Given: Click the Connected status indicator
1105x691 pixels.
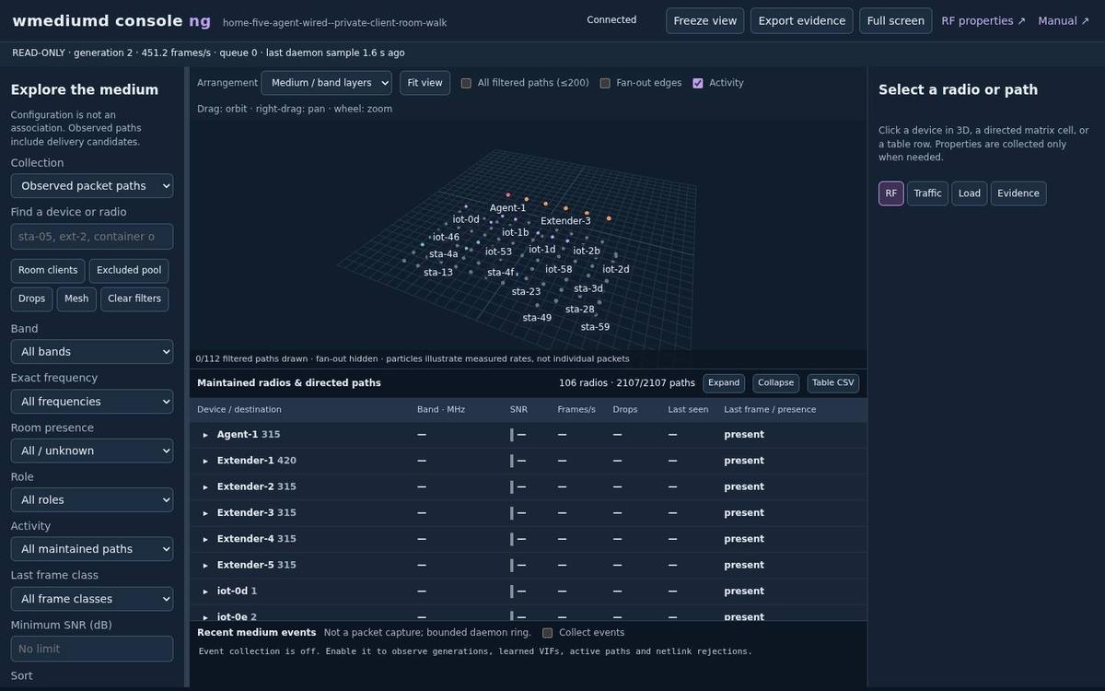Looking at the screenshot, I should tap(611, 20).
